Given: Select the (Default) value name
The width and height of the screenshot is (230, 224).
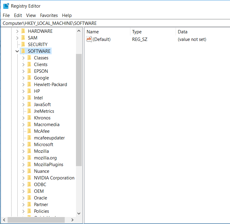Looking at the screenshot, I should point(101,39).
